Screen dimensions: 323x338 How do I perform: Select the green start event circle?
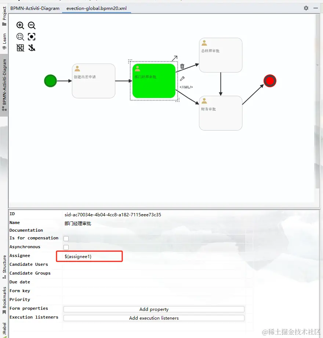pos(51,81)
